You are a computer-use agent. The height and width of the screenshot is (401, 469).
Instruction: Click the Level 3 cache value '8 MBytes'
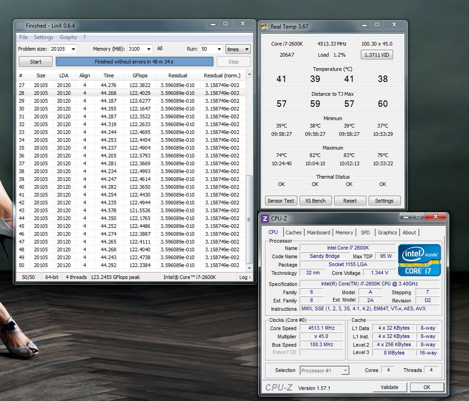pyautogui.click(x=394, y=353)
